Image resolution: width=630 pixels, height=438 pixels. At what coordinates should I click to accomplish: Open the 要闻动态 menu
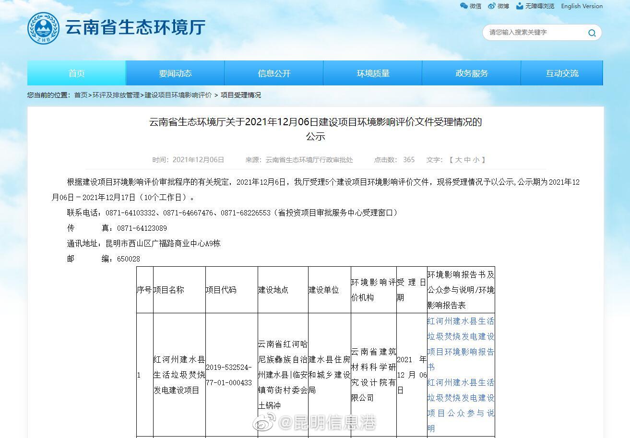[175, 73]
